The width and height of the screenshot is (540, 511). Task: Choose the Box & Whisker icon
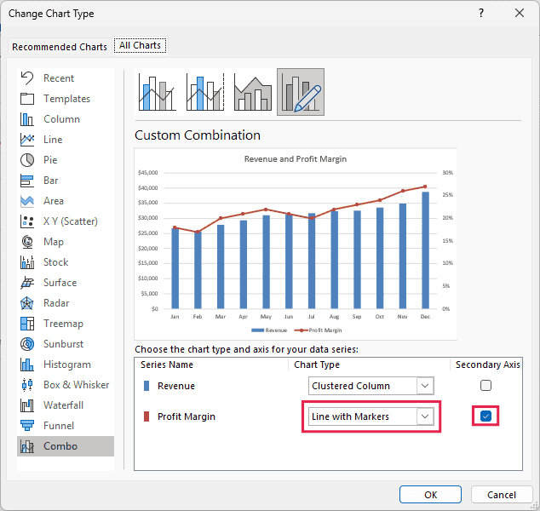coord(27,385)
